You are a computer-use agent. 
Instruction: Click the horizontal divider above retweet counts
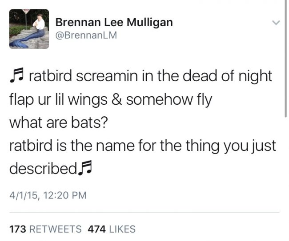[144, 212]
